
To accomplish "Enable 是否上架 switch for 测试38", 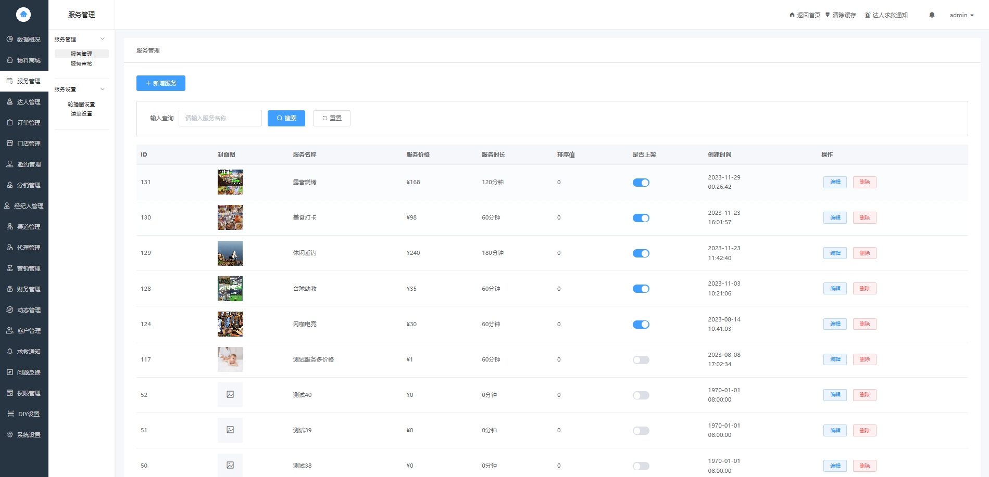I will point(641,466).
